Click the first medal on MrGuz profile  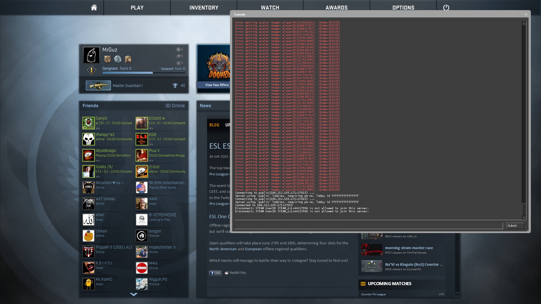coord(107,59)
